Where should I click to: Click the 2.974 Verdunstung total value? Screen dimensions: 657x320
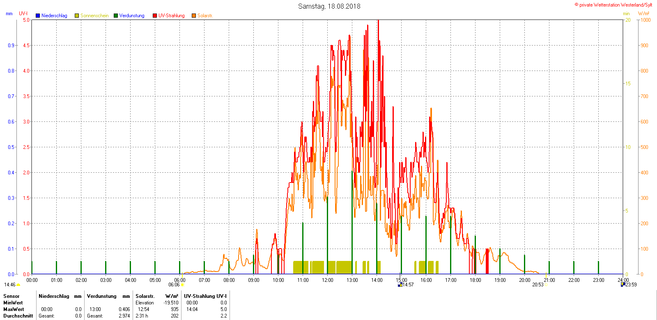[124, 316]
